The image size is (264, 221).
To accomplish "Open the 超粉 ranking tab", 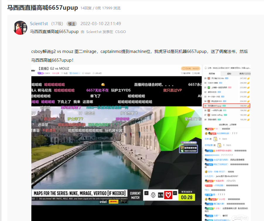I will 229,73.
